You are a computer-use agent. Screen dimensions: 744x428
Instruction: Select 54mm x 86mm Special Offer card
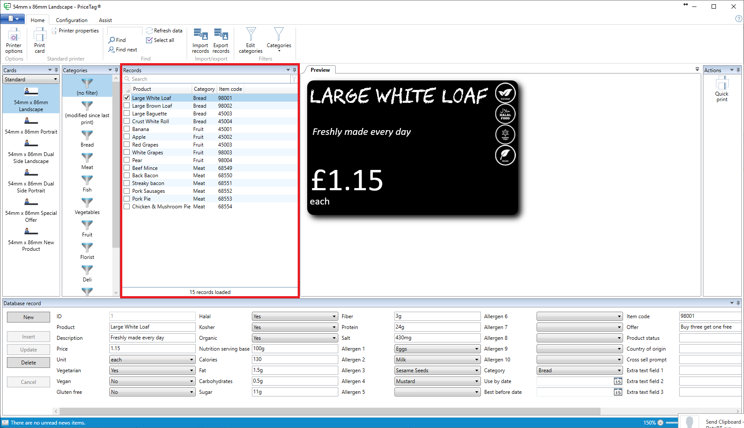pos(31,210)
